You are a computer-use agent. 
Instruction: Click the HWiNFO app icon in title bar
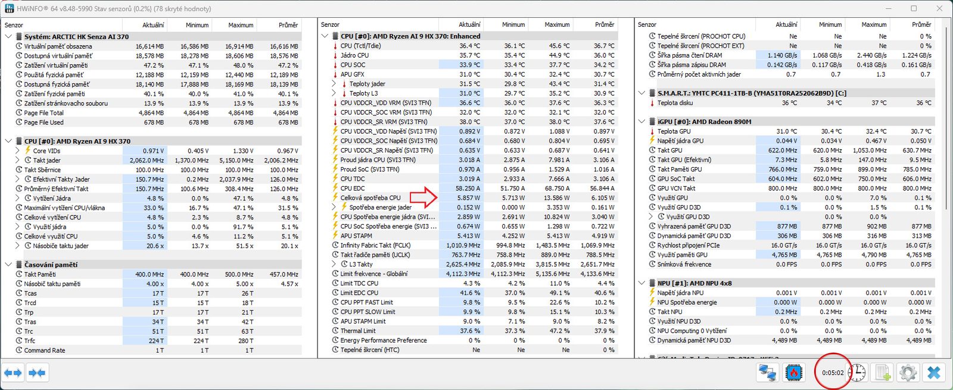[x=9, y=8]
